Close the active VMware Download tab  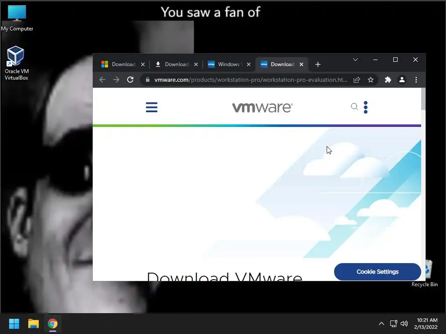coord(301,64)
